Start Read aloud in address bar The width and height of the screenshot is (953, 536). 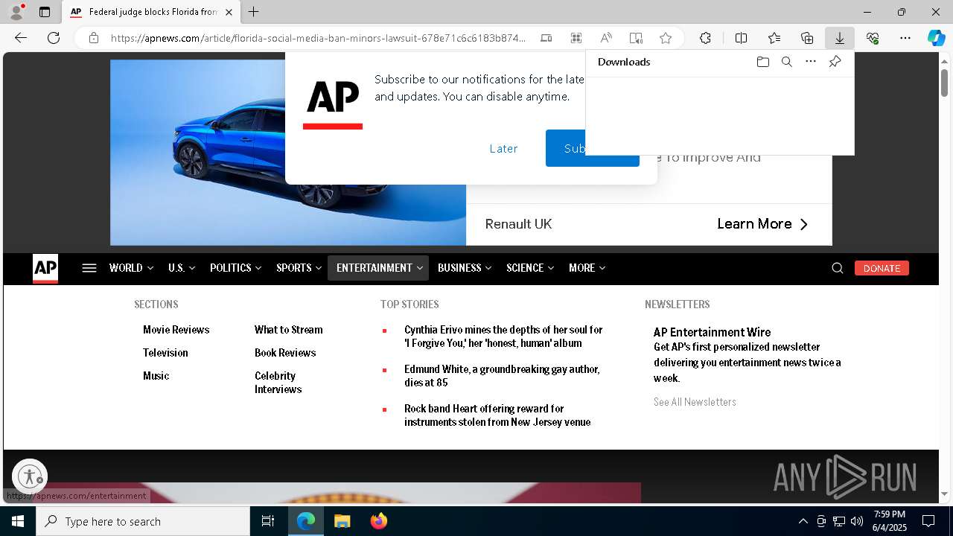point(606,38)
